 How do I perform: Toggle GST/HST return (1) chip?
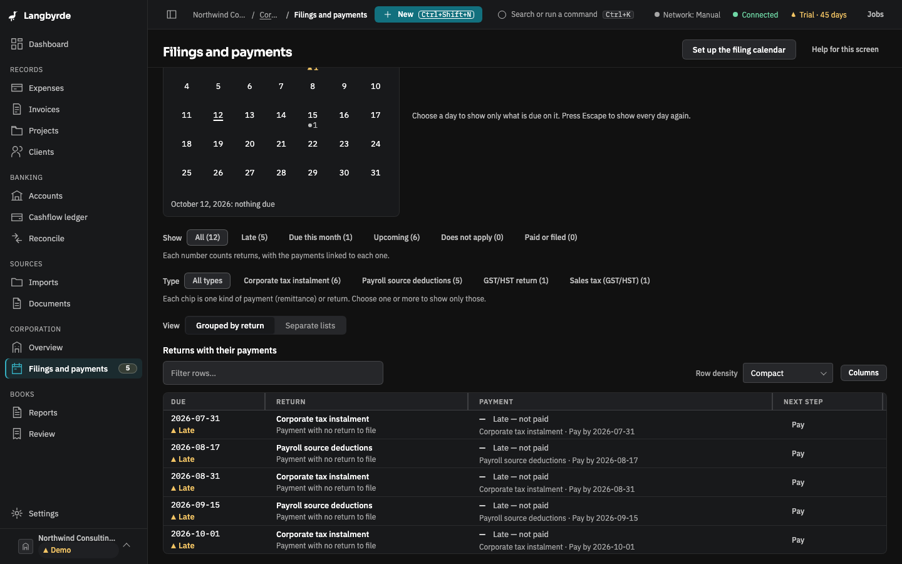tap(516, 281)
